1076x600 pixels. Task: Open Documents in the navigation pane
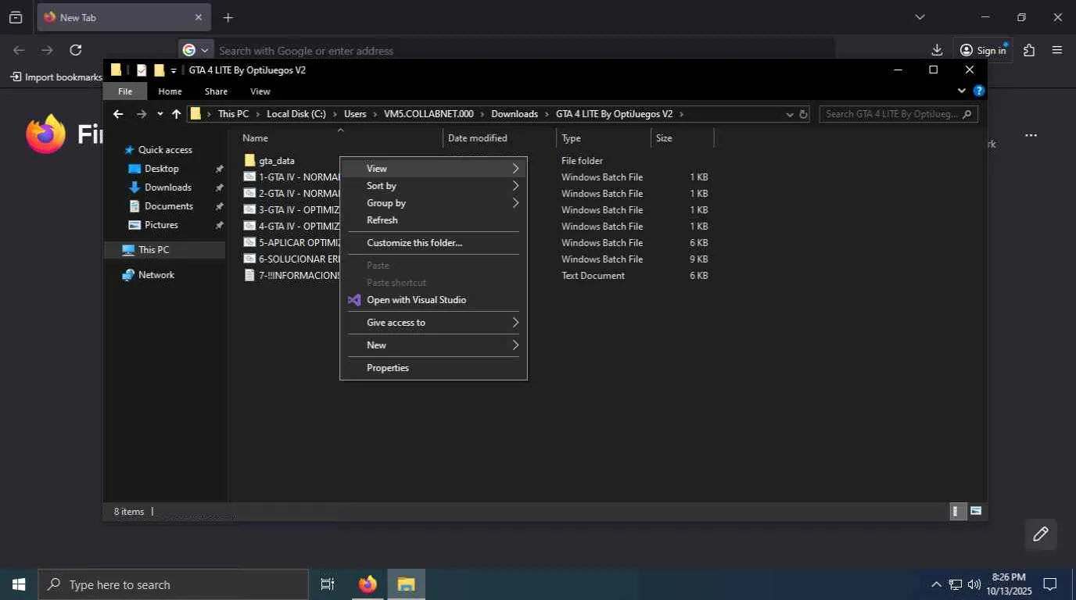pos(168,206)
